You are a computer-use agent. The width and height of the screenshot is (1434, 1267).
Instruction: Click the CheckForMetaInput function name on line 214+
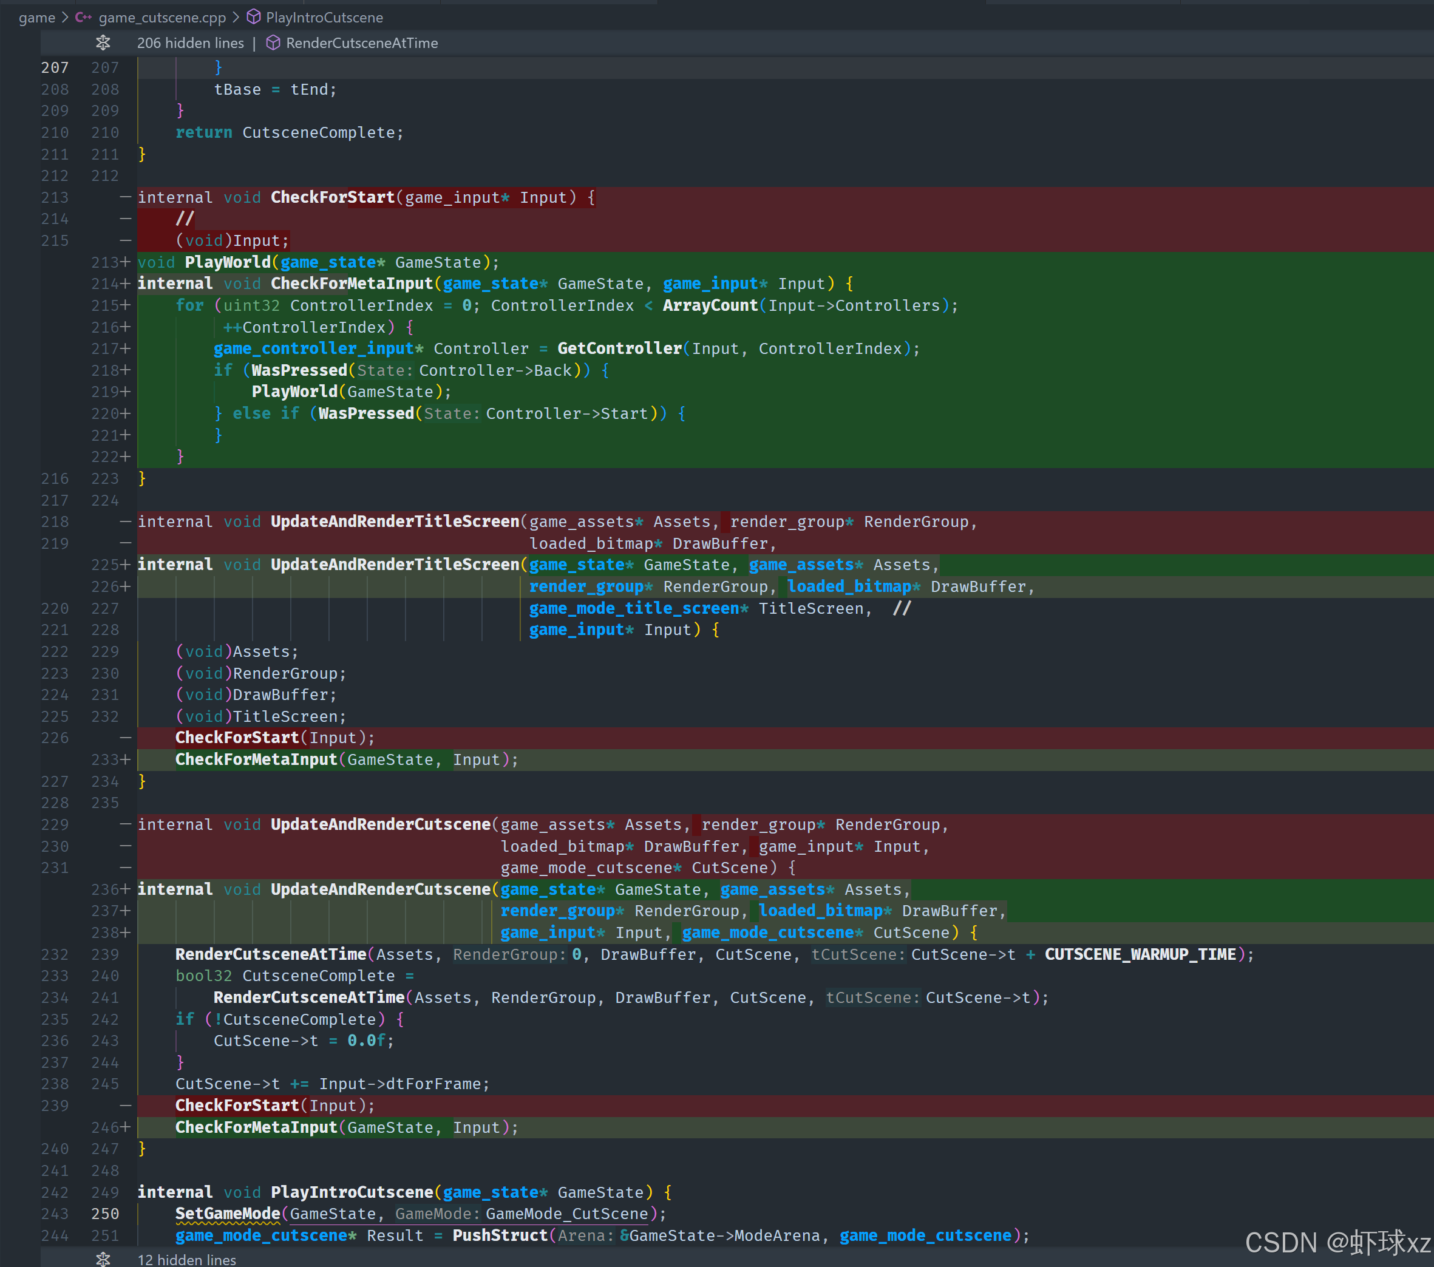tap(352, 284)
